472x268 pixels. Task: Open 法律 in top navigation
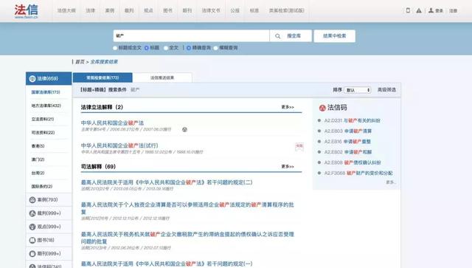[90, 10]
